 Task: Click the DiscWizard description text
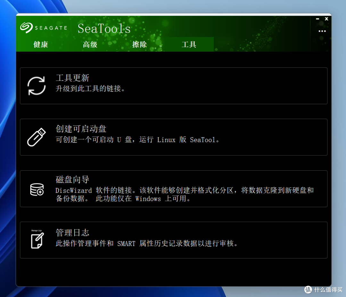(185, 194)
